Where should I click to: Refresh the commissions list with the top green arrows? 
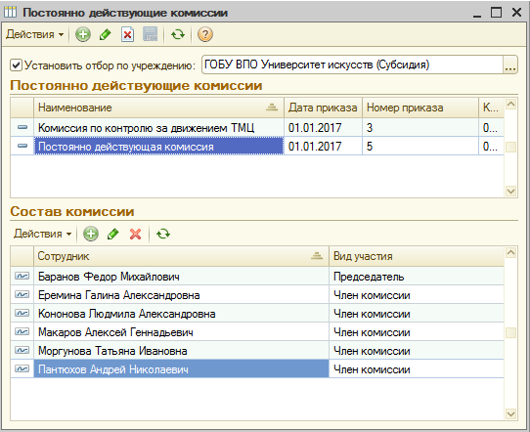pyautogui.click(x=178, y=34)
